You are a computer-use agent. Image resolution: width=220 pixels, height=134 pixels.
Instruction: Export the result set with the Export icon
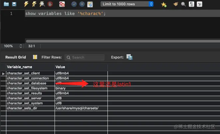[x=129, y=57]
